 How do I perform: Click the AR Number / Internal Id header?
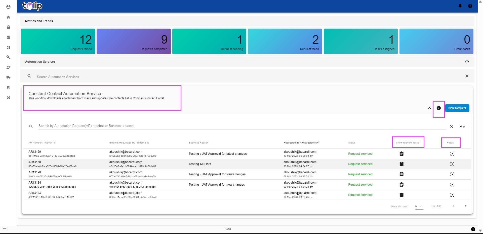click(x=42, y=143)
